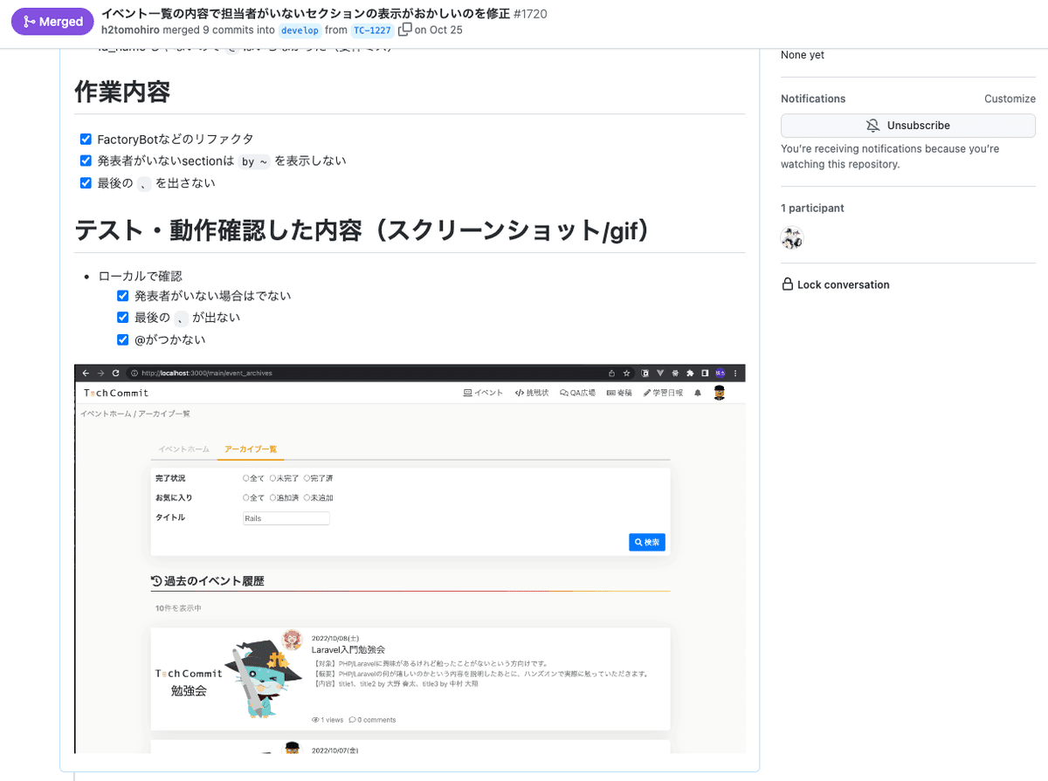
Task: Click the pink-haired avatar on Laravel event card
Action: tap(293, 640)
